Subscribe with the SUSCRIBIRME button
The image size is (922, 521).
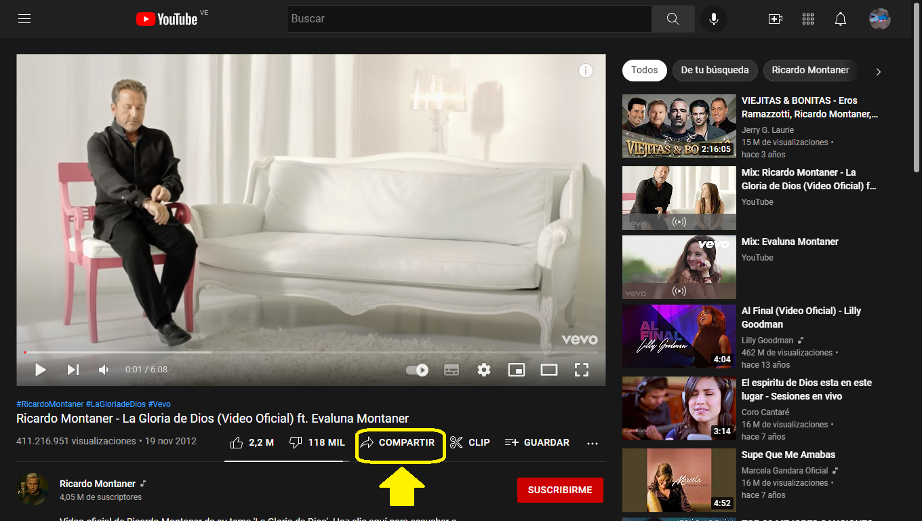[560, 490]
